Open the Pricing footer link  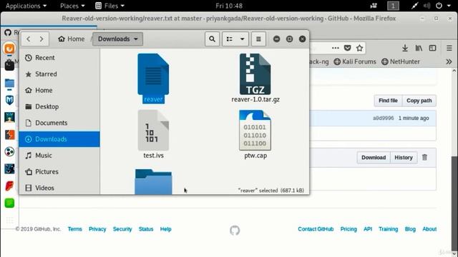[x=349, y=229]
